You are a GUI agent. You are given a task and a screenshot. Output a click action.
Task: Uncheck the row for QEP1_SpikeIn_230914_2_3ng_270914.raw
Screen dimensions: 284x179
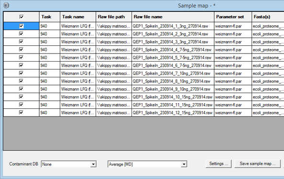pyautogui.click(x=21, y=34)
